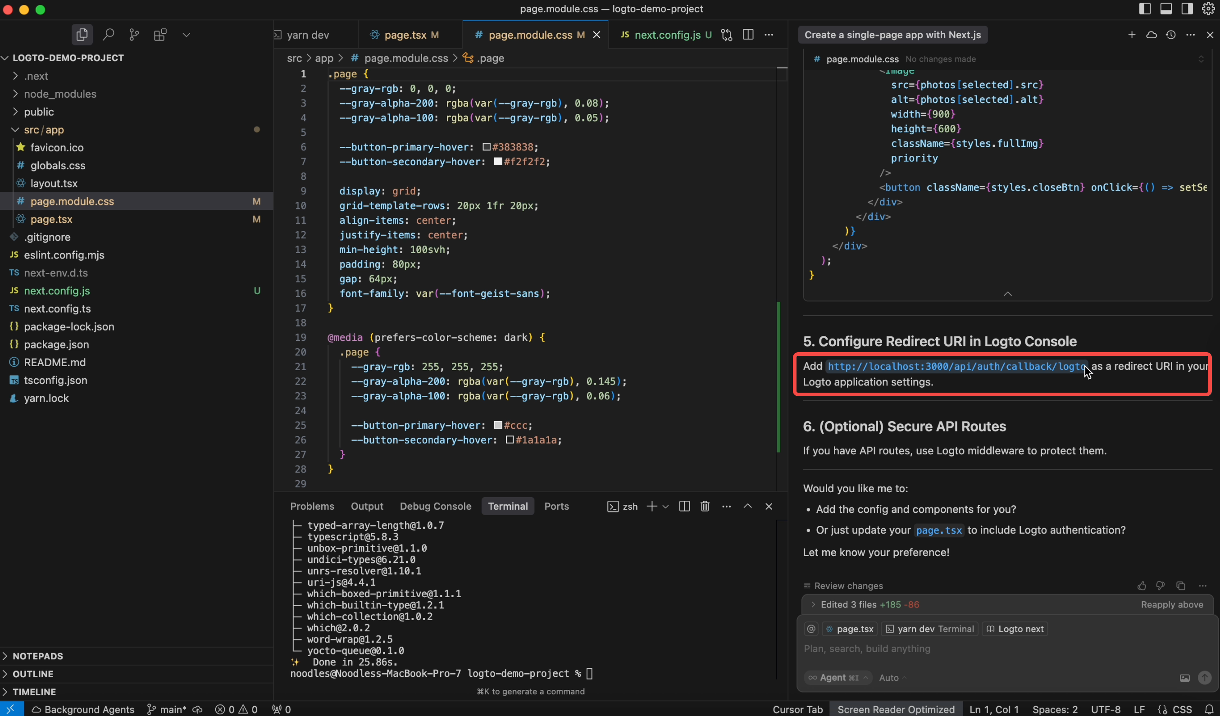
Task: Open globals.css in the file tree
Action: coord(137,165)
